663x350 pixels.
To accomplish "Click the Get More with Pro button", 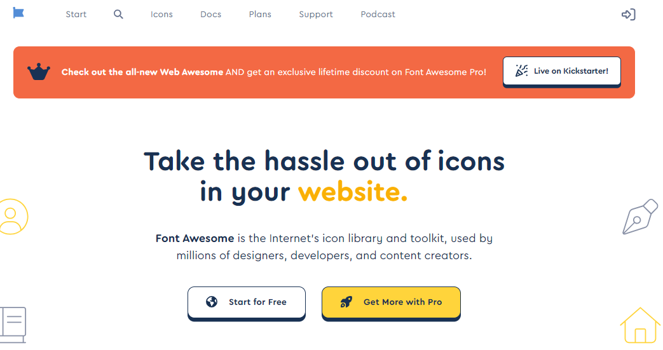I will coord(391,304).
